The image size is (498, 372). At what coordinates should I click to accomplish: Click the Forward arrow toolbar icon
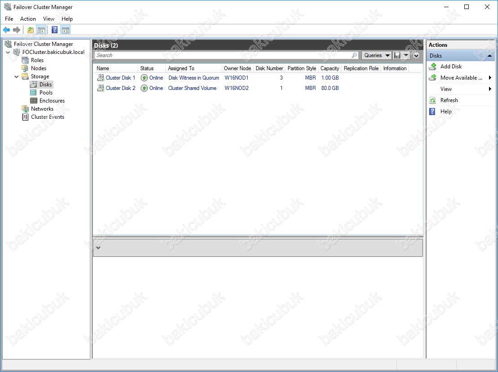tap(17, 30)
